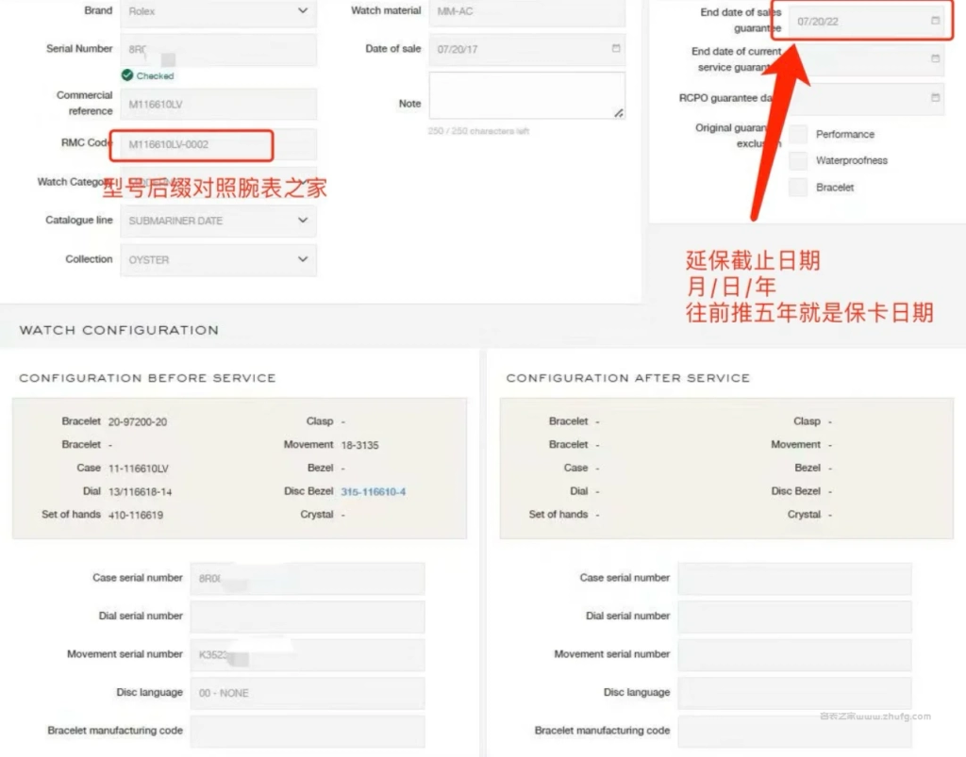Open the Date of sale calendar picker
The height and width of the screenshot is (757, 966).
(616, 48)
